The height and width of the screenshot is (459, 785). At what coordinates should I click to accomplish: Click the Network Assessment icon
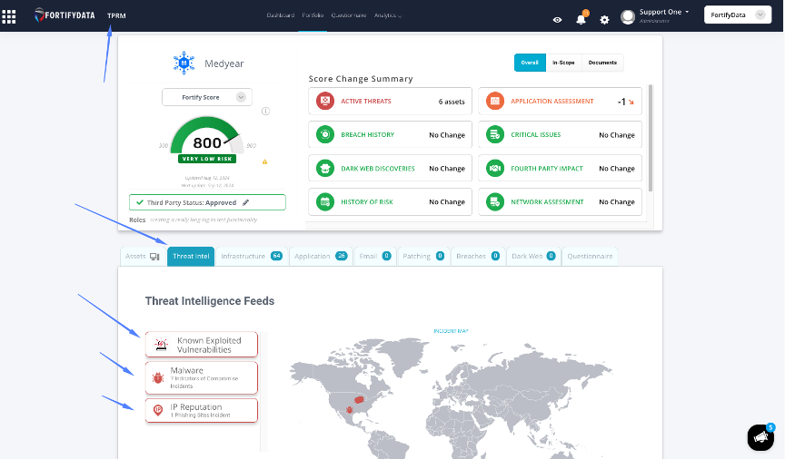(x=495, y=202)
